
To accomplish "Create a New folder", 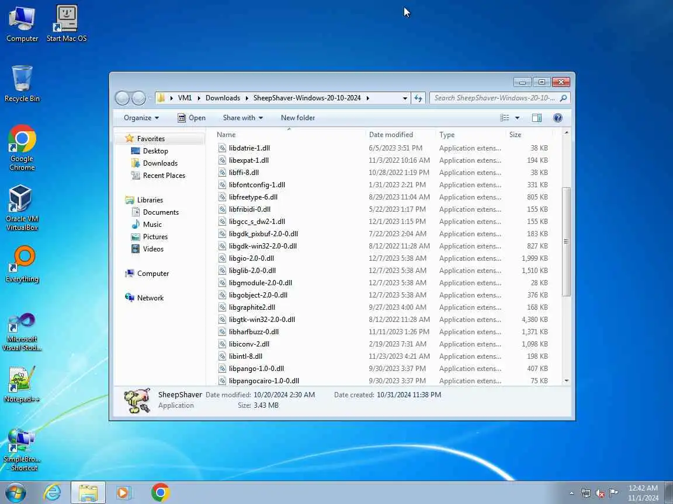I will pos(298,118).
